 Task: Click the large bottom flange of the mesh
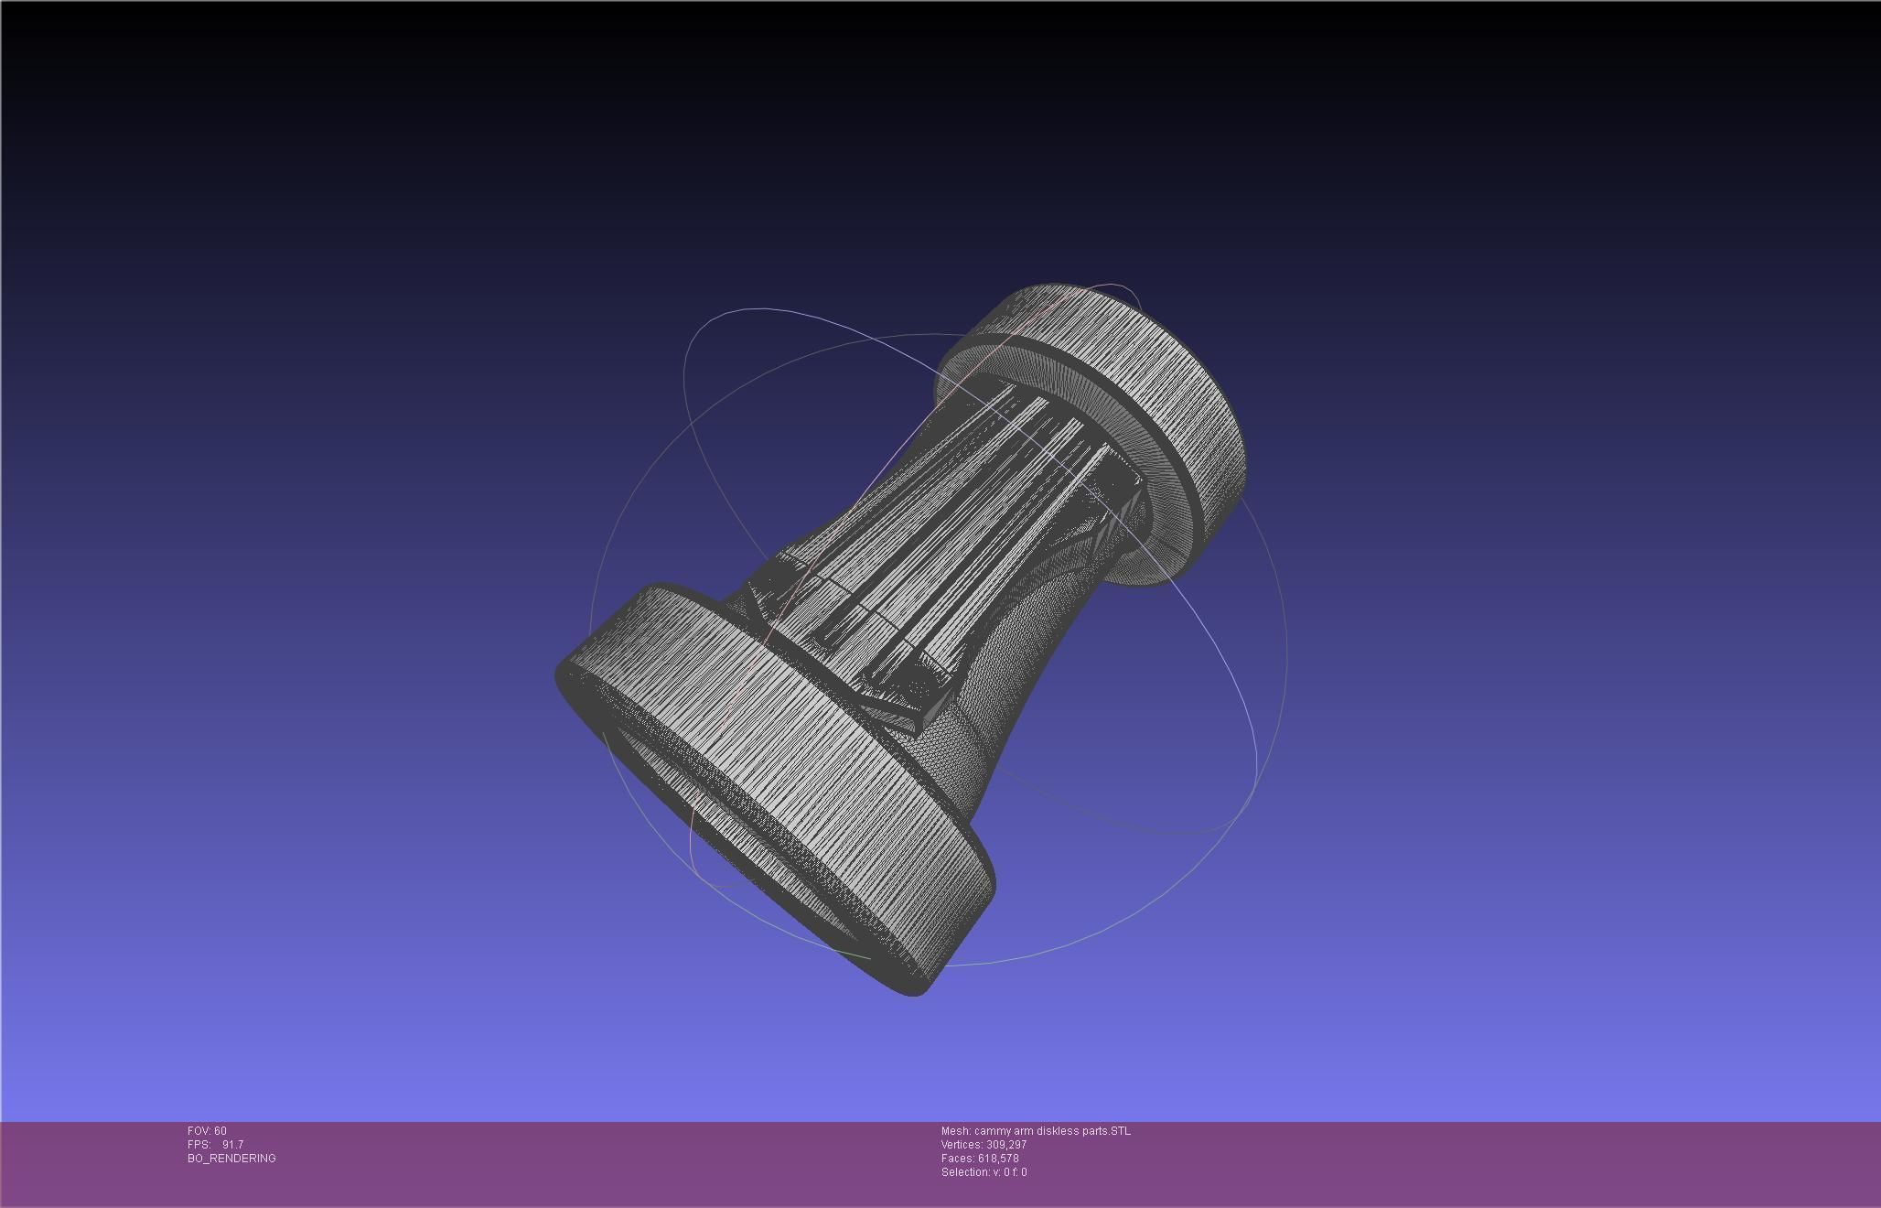805,778
